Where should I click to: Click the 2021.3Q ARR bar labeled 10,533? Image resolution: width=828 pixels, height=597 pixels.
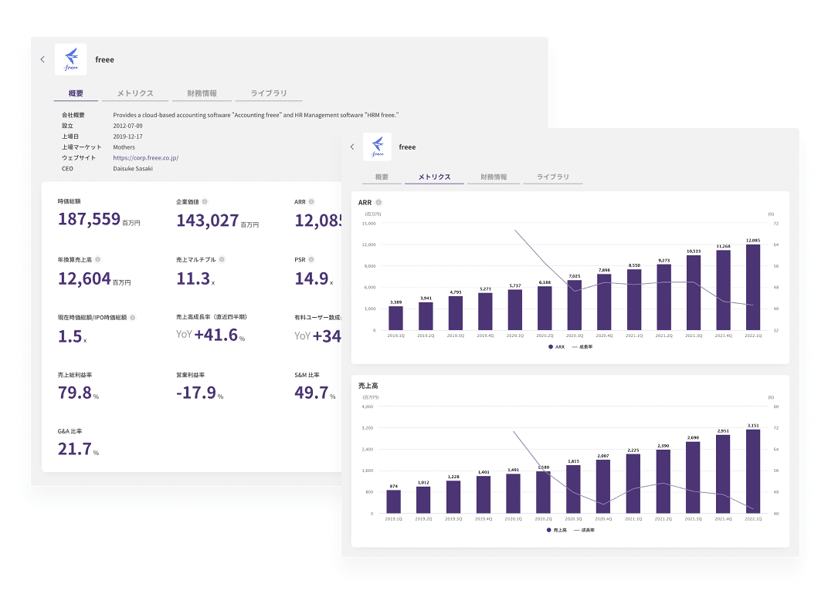pyautogui.click(x=694, y=292)
